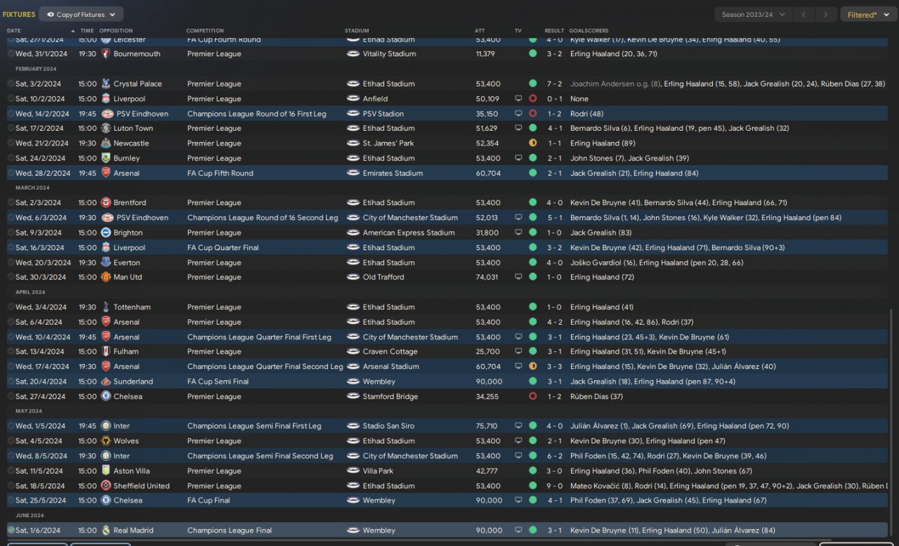Click the 74,031 attendance figure
The image size is (899, 546).
487,278
